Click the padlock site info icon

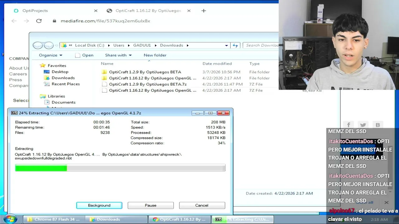tap(54, 21)
